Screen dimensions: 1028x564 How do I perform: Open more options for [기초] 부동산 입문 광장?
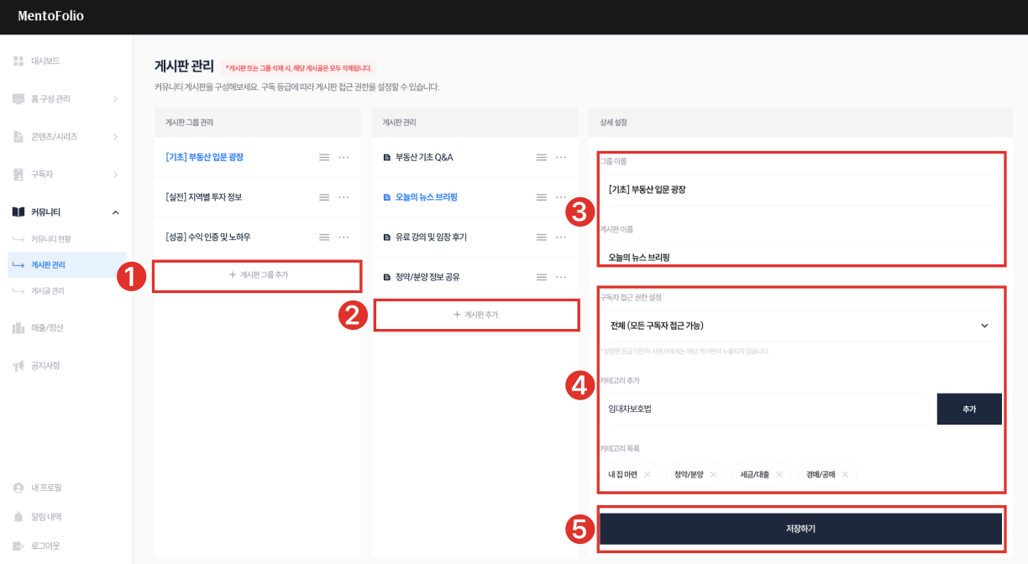pos(344,157)
